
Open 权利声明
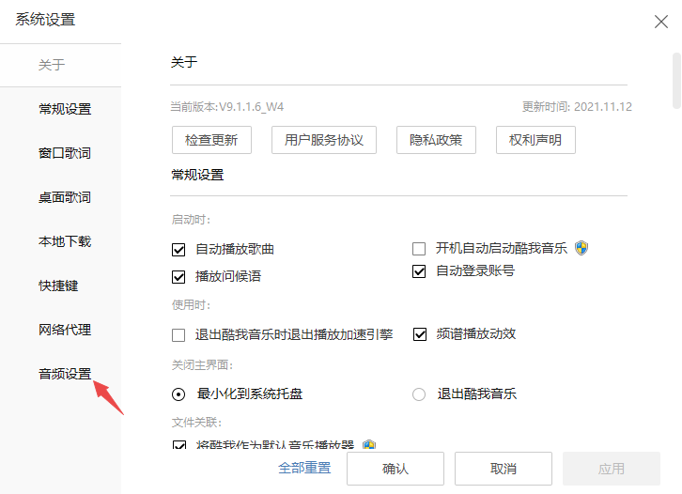(x=535, y=140)
